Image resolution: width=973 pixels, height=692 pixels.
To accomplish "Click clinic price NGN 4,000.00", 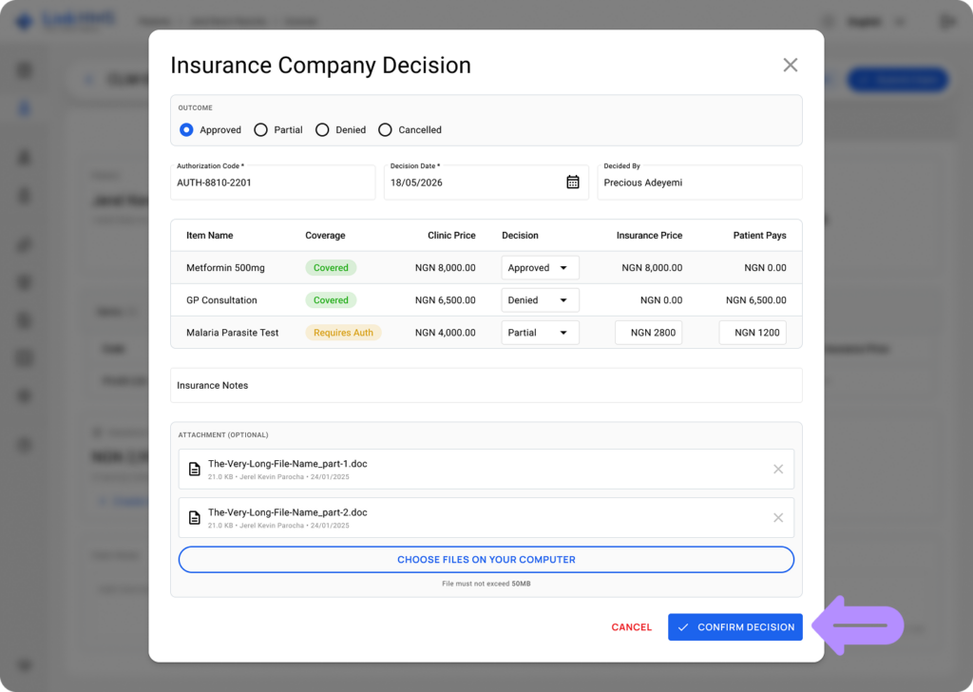I will [445, 332].
